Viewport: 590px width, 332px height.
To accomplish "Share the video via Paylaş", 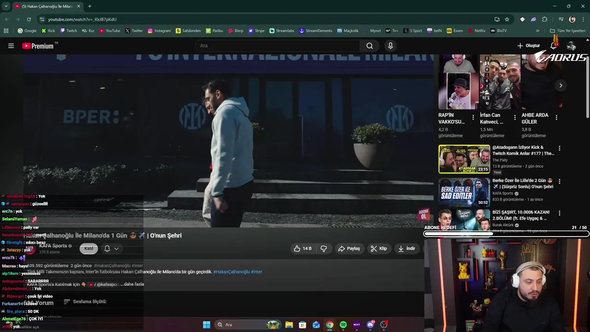I will [x=349, y=249].
